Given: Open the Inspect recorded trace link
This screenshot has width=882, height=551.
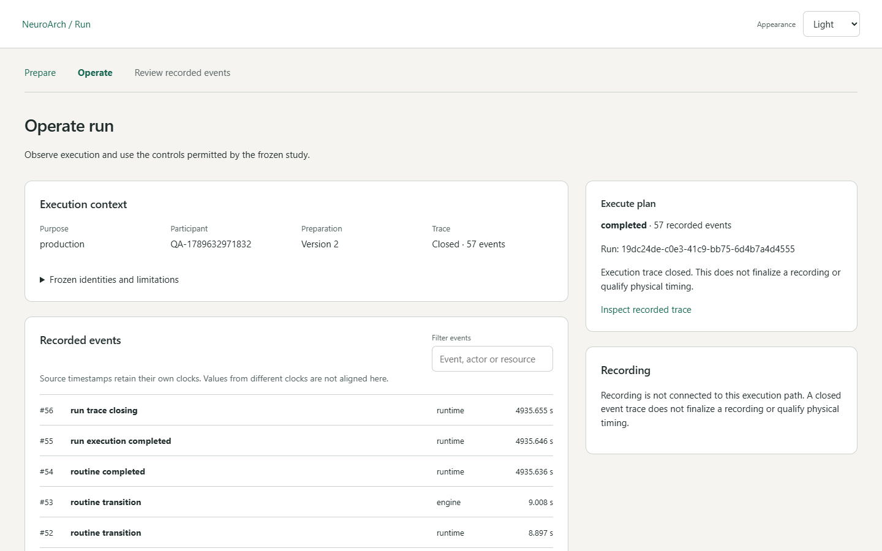Looking at the screenshot, I should click(x=646, y=310).
